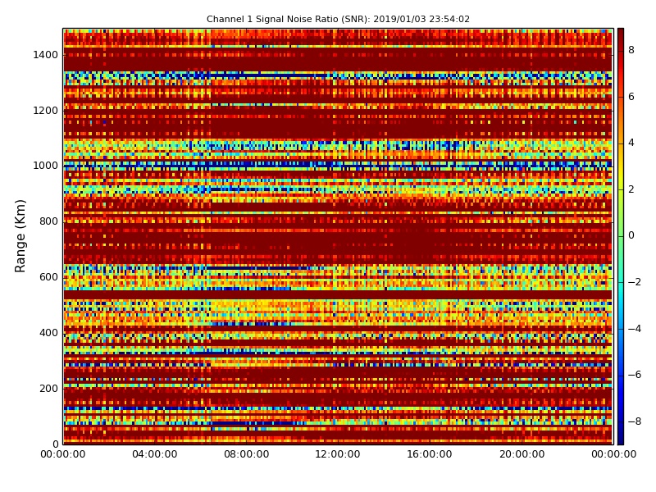Image resolution: width=656 pixels, height=492 pixels.
Task: Click the 16:00:00 time axis label
Action: pyautogui.click(x=430, y=454)
